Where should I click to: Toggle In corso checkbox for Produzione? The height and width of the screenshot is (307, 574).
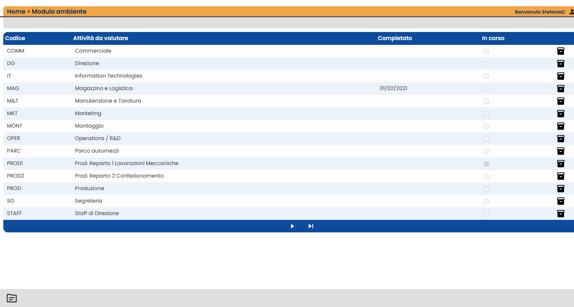pos(486,189)
